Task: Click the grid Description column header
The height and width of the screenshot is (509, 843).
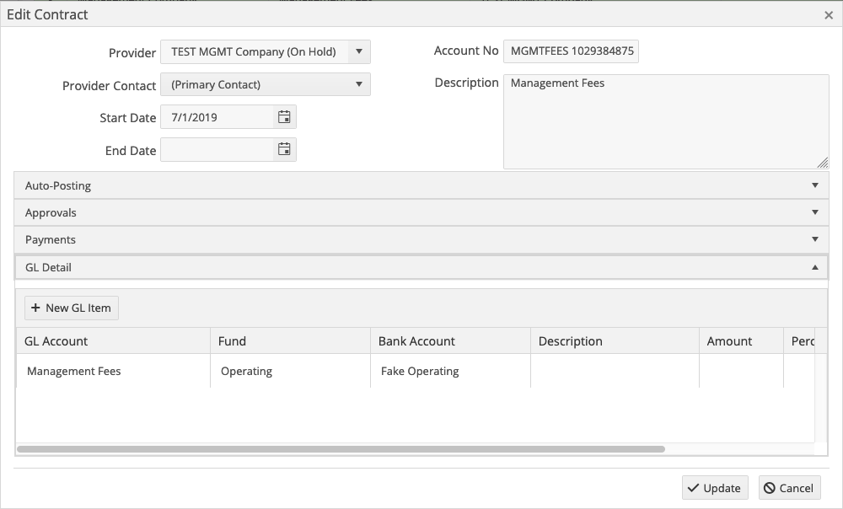Action: (x=615, y=340)
